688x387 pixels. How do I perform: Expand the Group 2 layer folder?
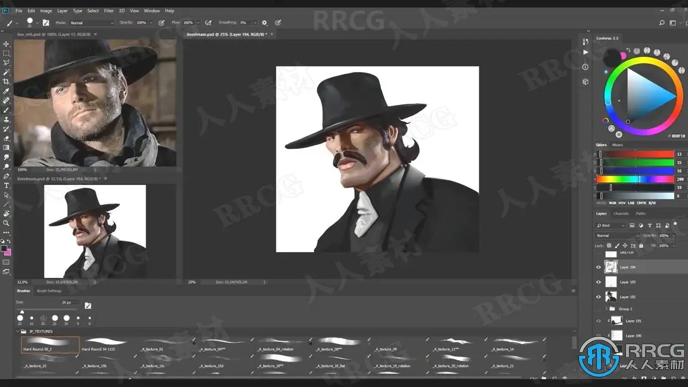click(606, 309)
